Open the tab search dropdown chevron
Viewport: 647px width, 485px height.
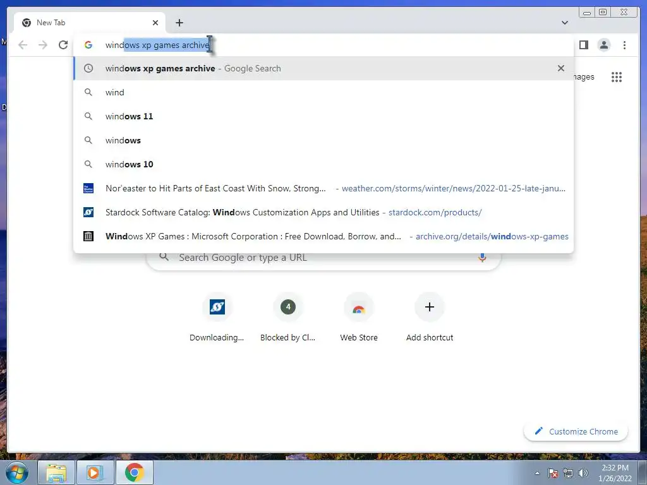point(564,23)
